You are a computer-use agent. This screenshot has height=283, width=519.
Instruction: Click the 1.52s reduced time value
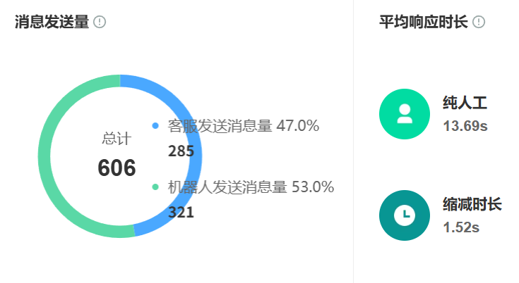click(461, 227)
